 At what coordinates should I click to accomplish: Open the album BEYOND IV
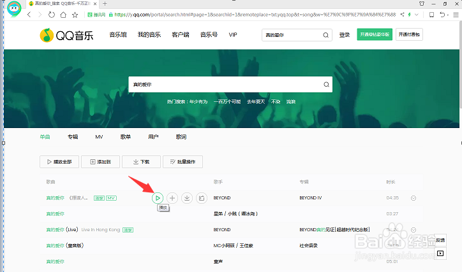[311, 198]
